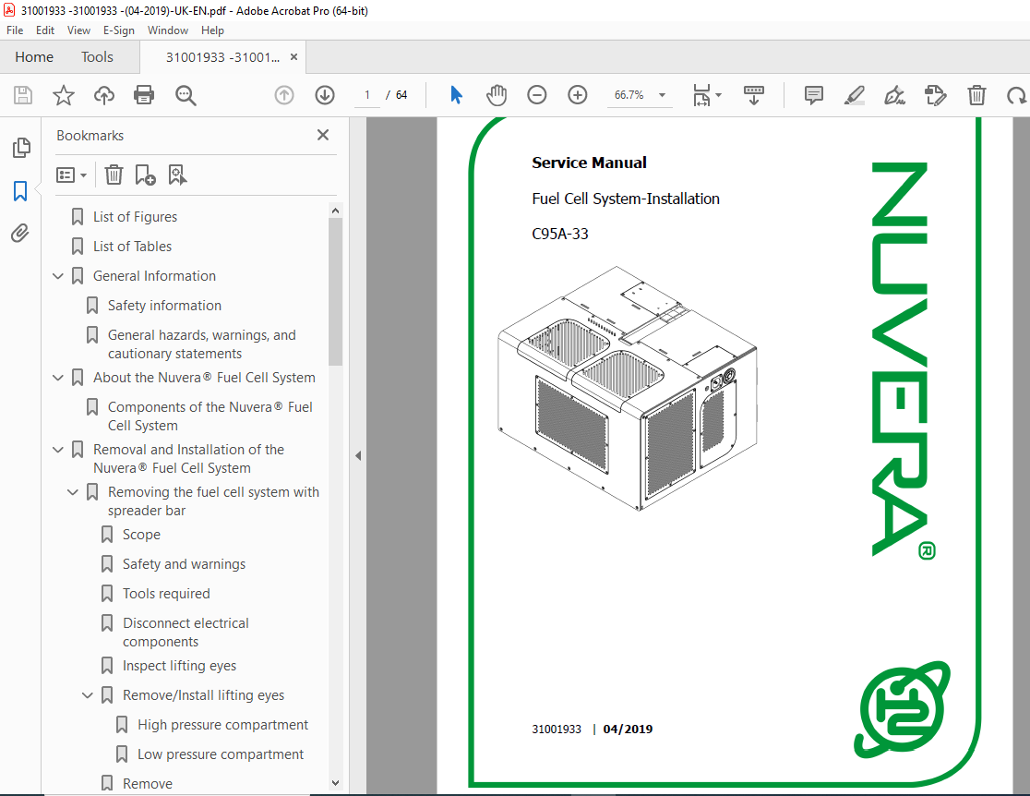Open the Tools required bookmark
The image size is (1030, 796).
[166, 594]
